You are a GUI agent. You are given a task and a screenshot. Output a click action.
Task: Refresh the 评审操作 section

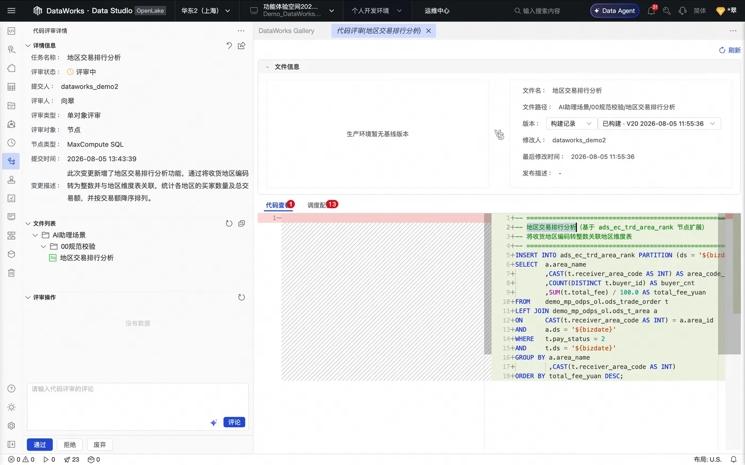(x=242, y=298)
